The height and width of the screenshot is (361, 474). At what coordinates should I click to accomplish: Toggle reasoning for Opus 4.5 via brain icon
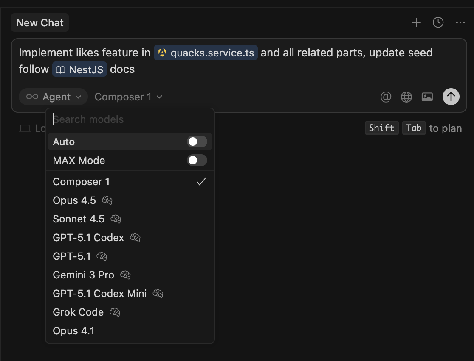[106, 200]
